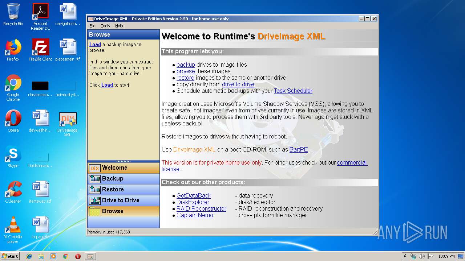
Task: Click the 10:09 PM clock
Action: (446, 256)
